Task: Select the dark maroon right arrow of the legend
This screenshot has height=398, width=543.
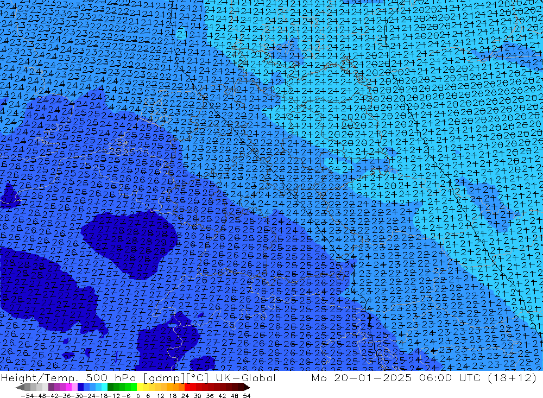Action: click(247, 388)
